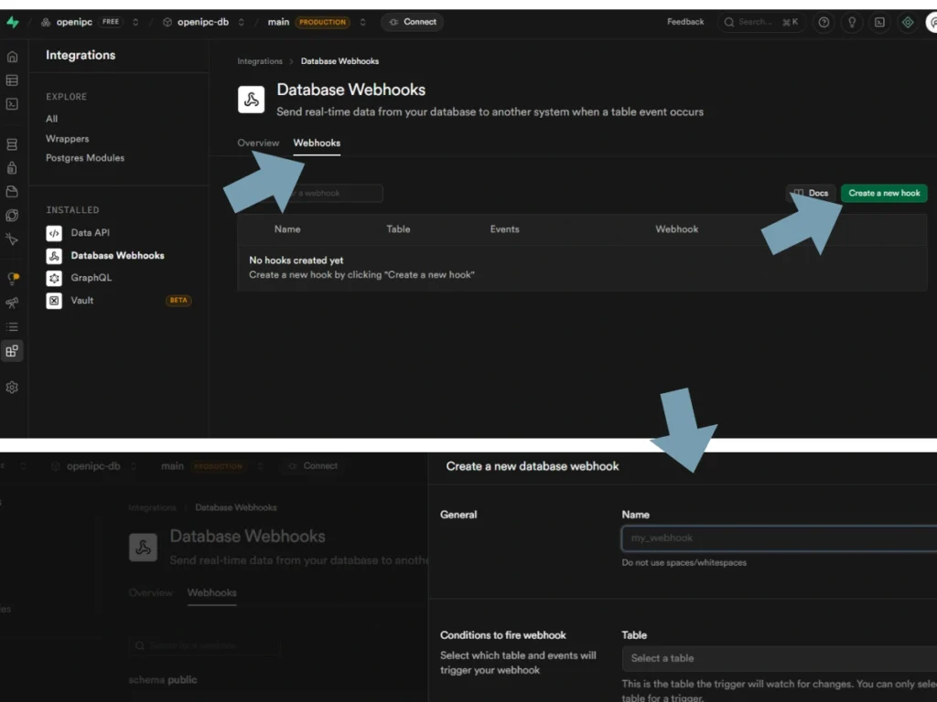This screenshot has height=702, width=937.
Task: Open the Table Editor sidebar icon
Action: tap(12, 80)
